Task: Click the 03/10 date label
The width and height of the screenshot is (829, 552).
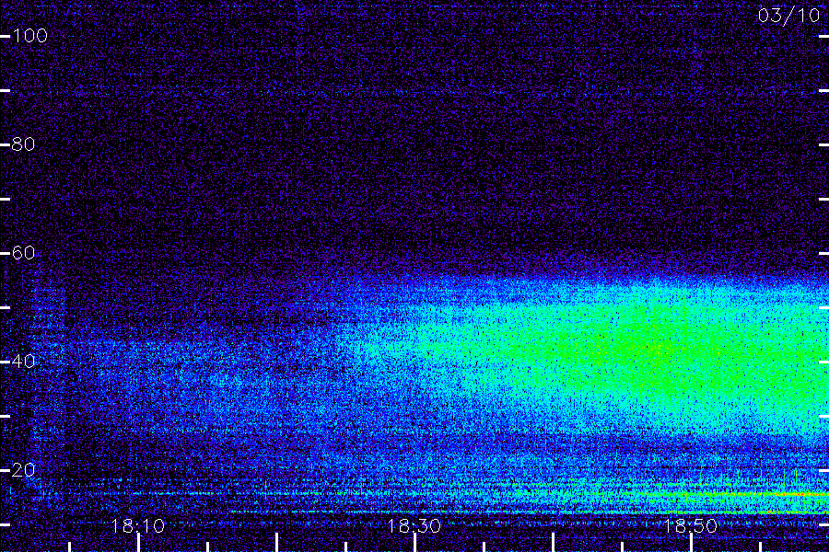Action: [x=788, y=16]
